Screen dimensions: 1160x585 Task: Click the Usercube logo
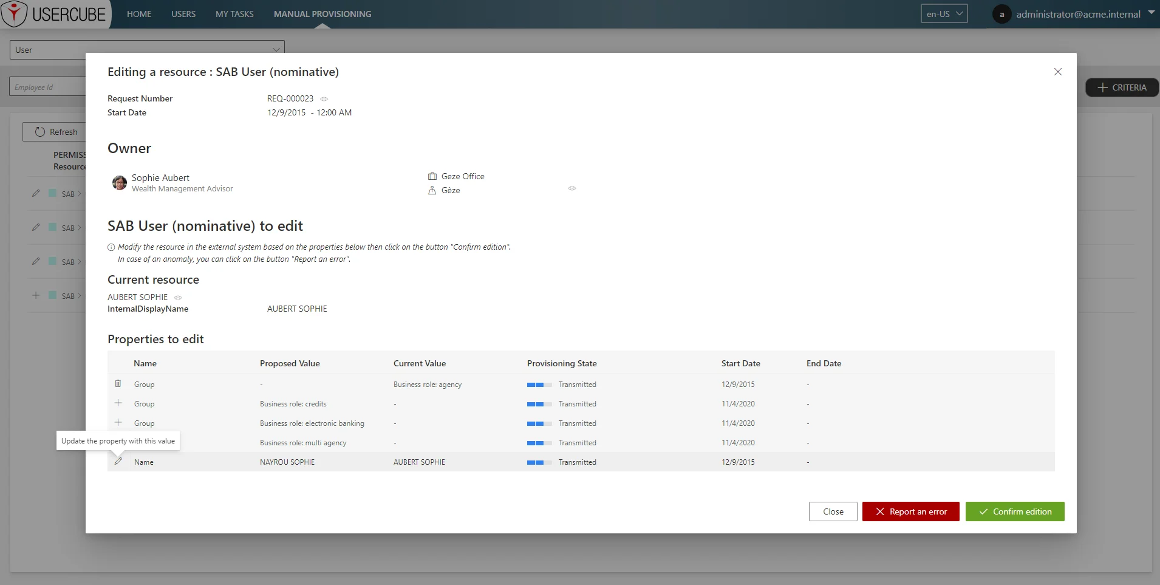tap(55, 13)
